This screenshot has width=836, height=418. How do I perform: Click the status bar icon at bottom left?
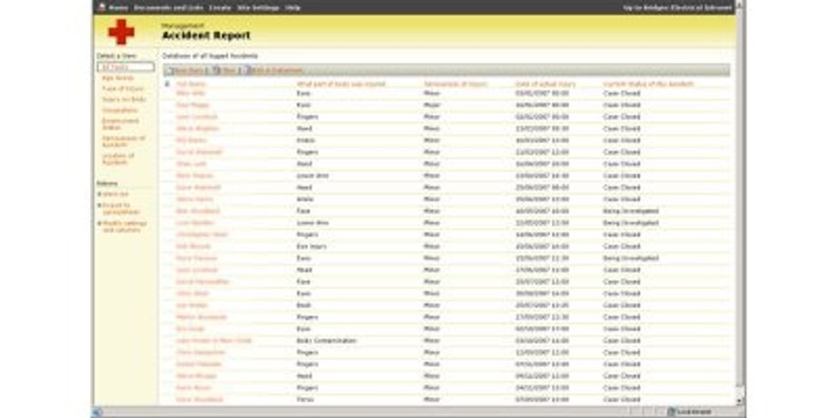click(97, 413)
